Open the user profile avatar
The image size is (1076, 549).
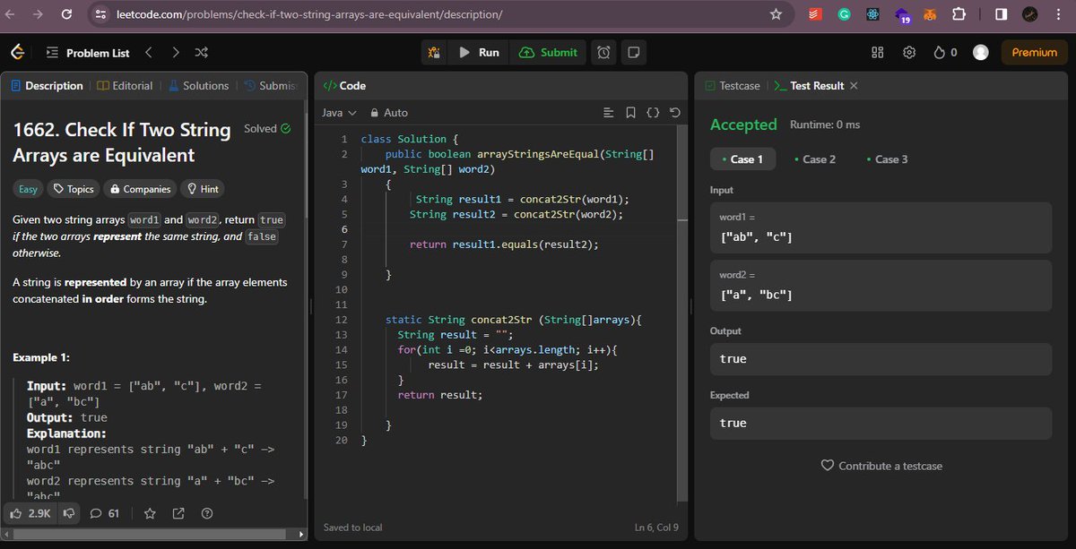981,53
